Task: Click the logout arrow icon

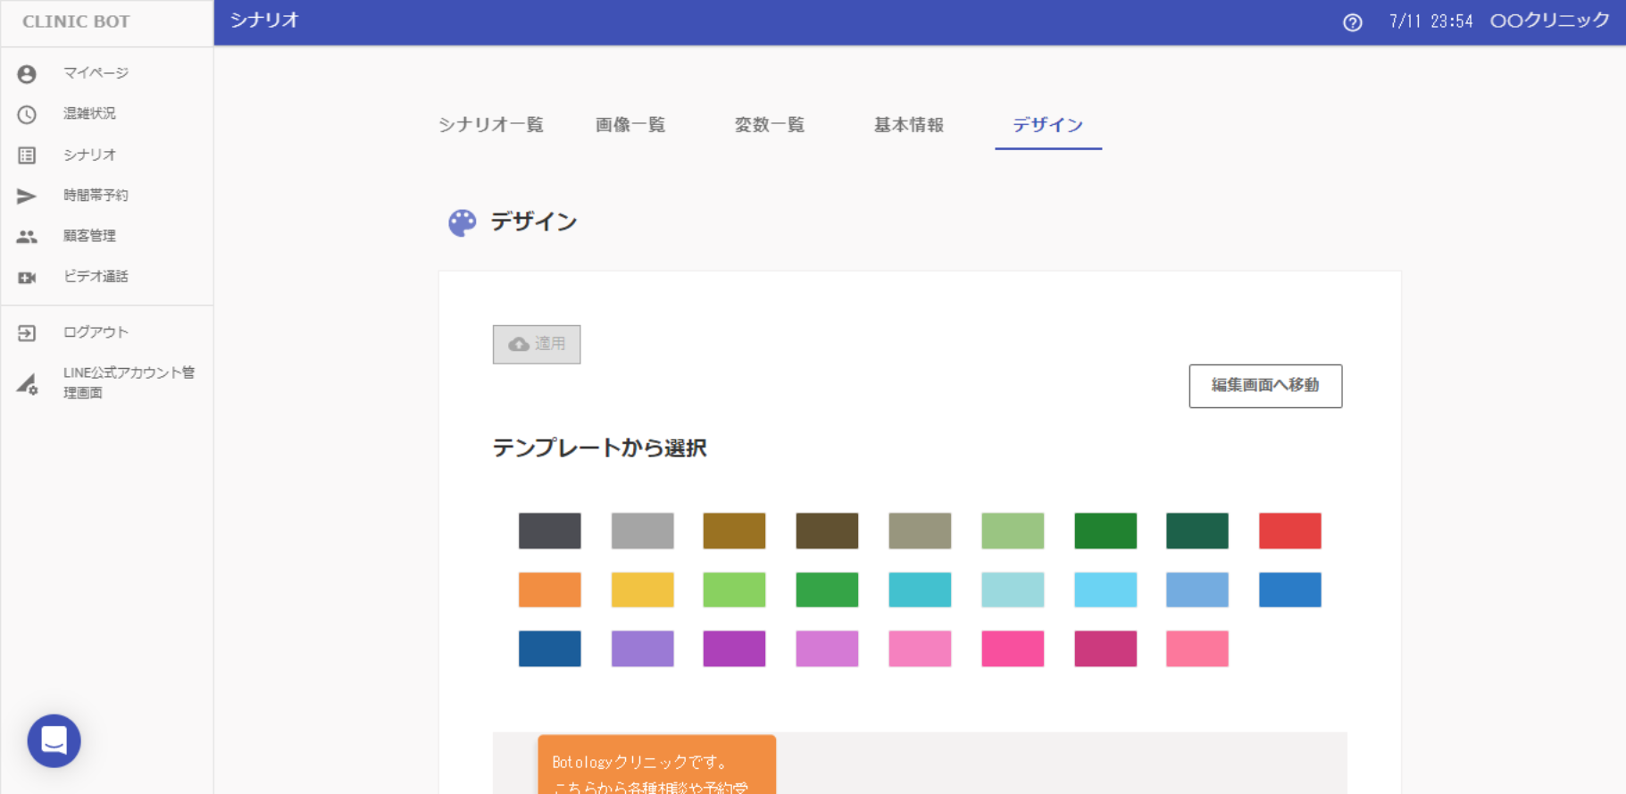Action: point(27,333)
